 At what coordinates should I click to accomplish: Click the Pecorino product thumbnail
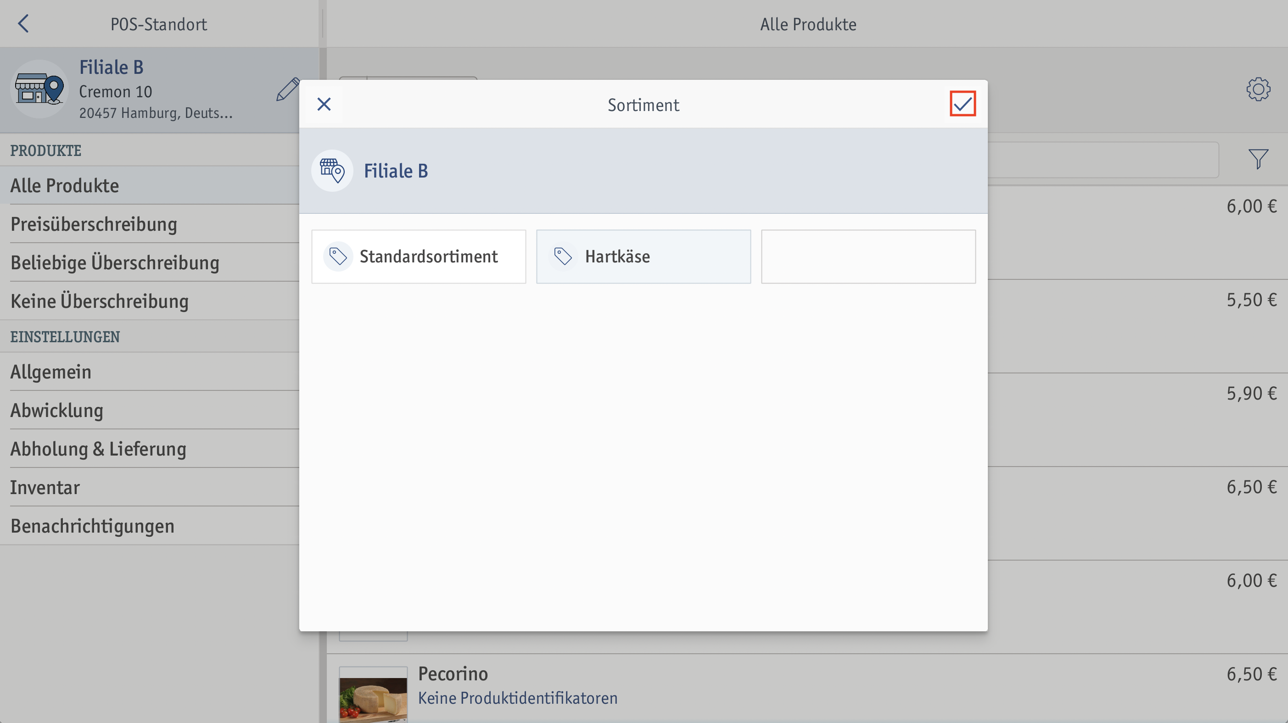(373, 695)
